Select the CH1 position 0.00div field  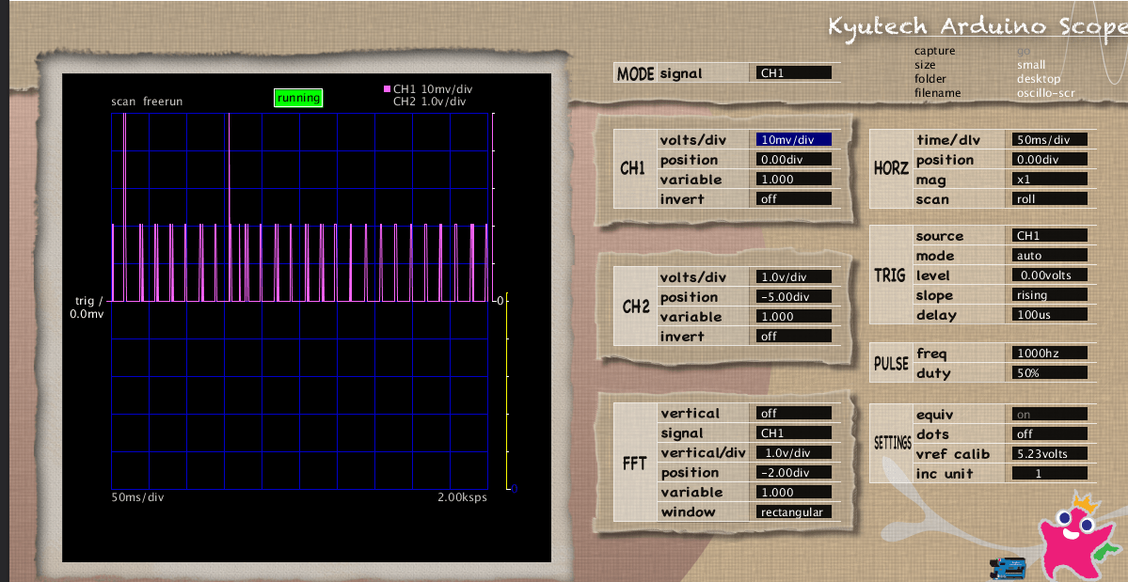793,160
